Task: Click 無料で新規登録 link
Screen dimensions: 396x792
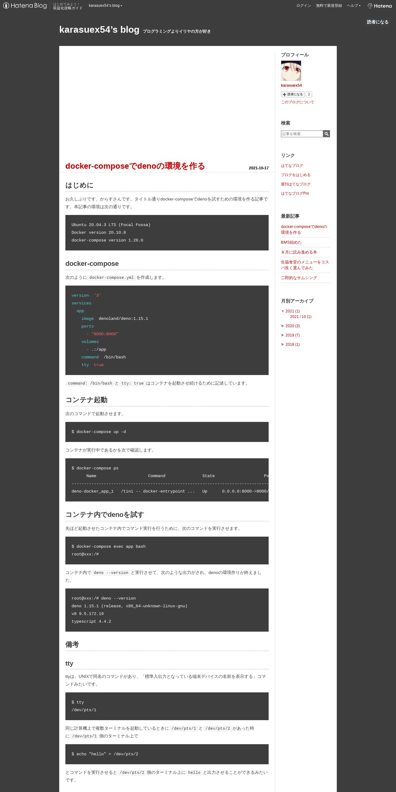Action: (329, 6)
